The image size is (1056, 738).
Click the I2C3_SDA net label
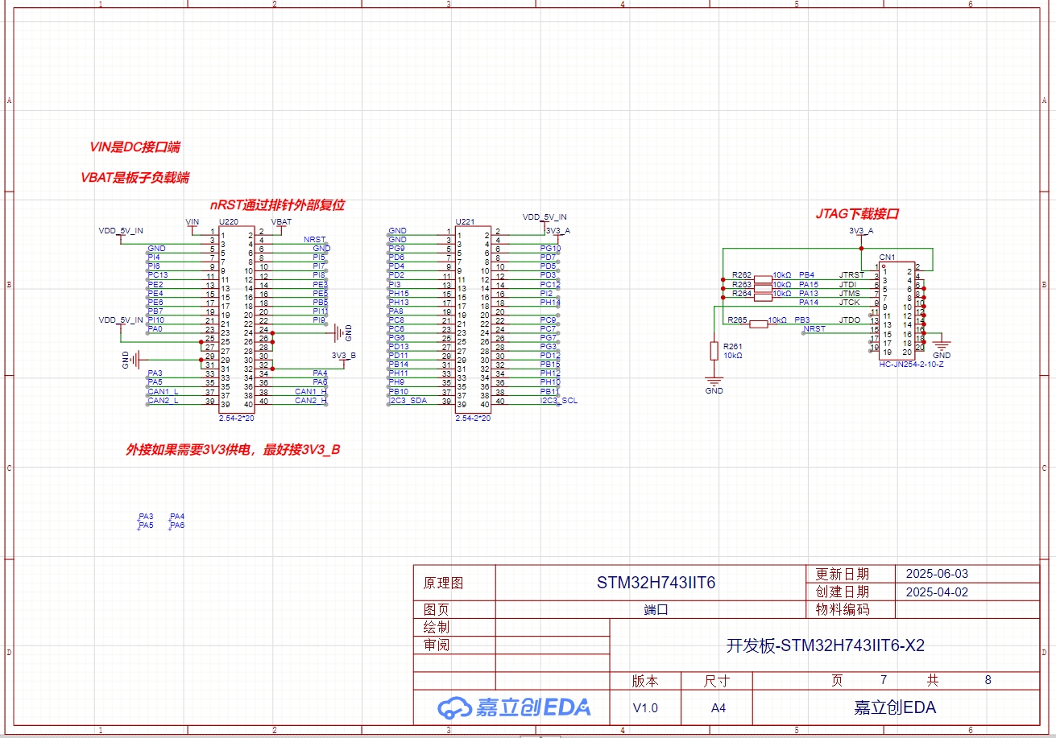click(408, 400)
